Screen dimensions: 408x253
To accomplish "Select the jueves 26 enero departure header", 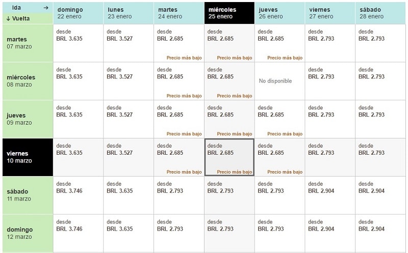I will [x=279, y=13].
